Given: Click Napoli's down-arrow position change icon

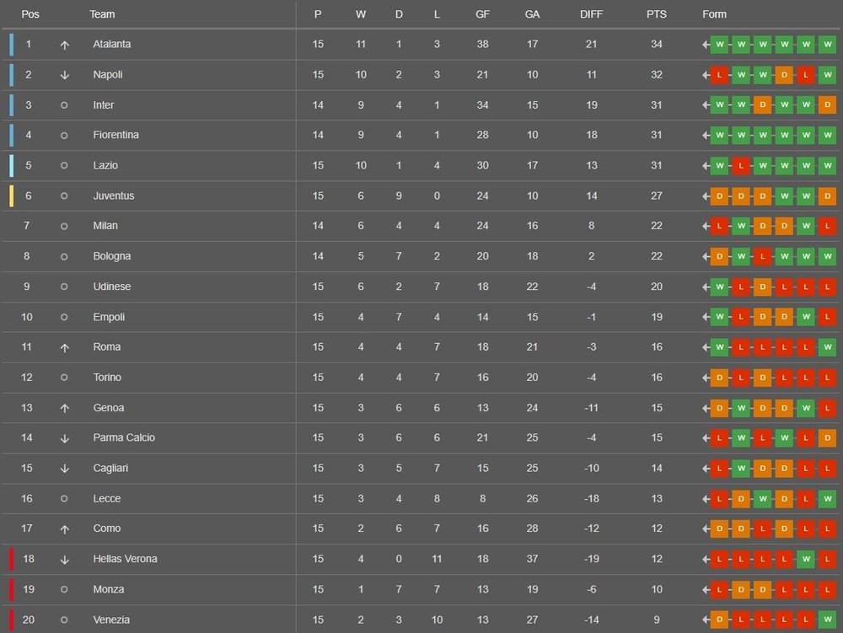Looking at the screenshot, I should pyautogui.click(x=64, y=75).
